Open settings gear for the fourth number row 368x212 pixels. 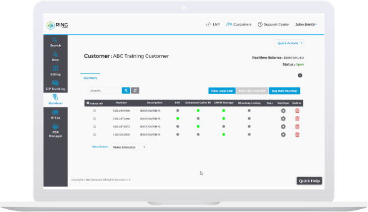pos(283,135)
